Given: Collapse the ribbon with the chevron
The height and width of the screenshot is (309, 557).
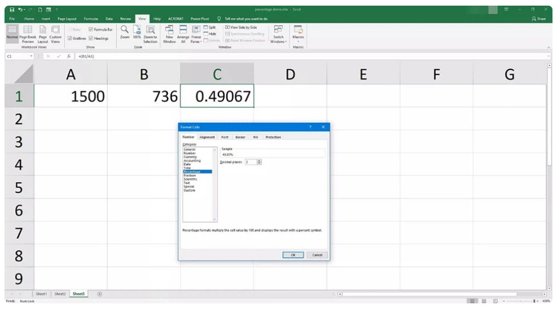Looking at the screenshot, I should (549, 47).
